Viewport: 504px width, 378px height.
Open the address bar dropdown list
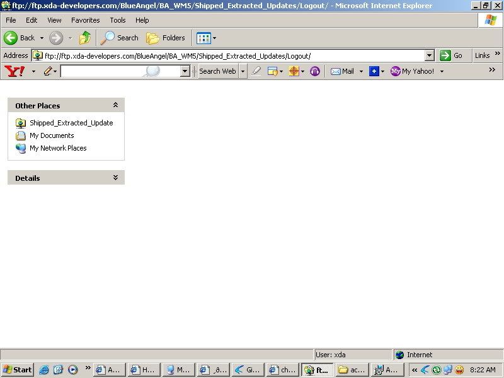coord(430,55)
